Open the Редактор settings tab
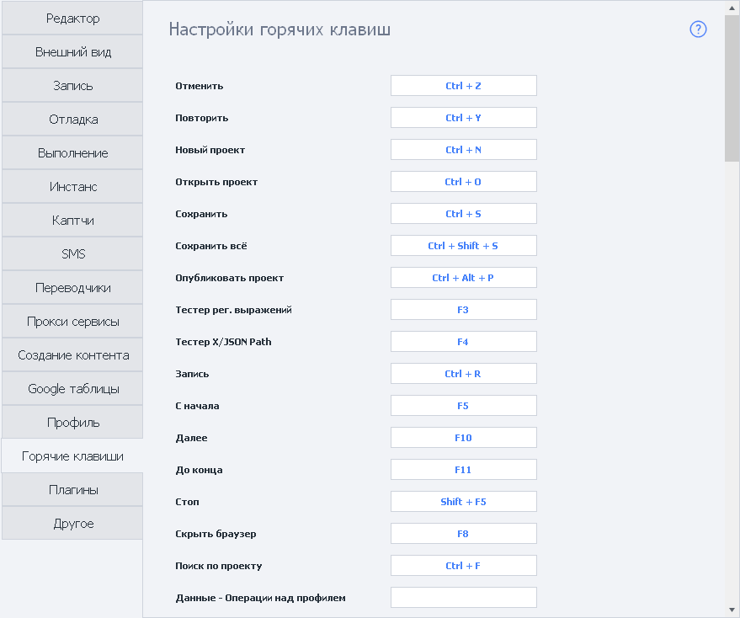This screenshot has width=740, height=618. [x=72, y=19]
